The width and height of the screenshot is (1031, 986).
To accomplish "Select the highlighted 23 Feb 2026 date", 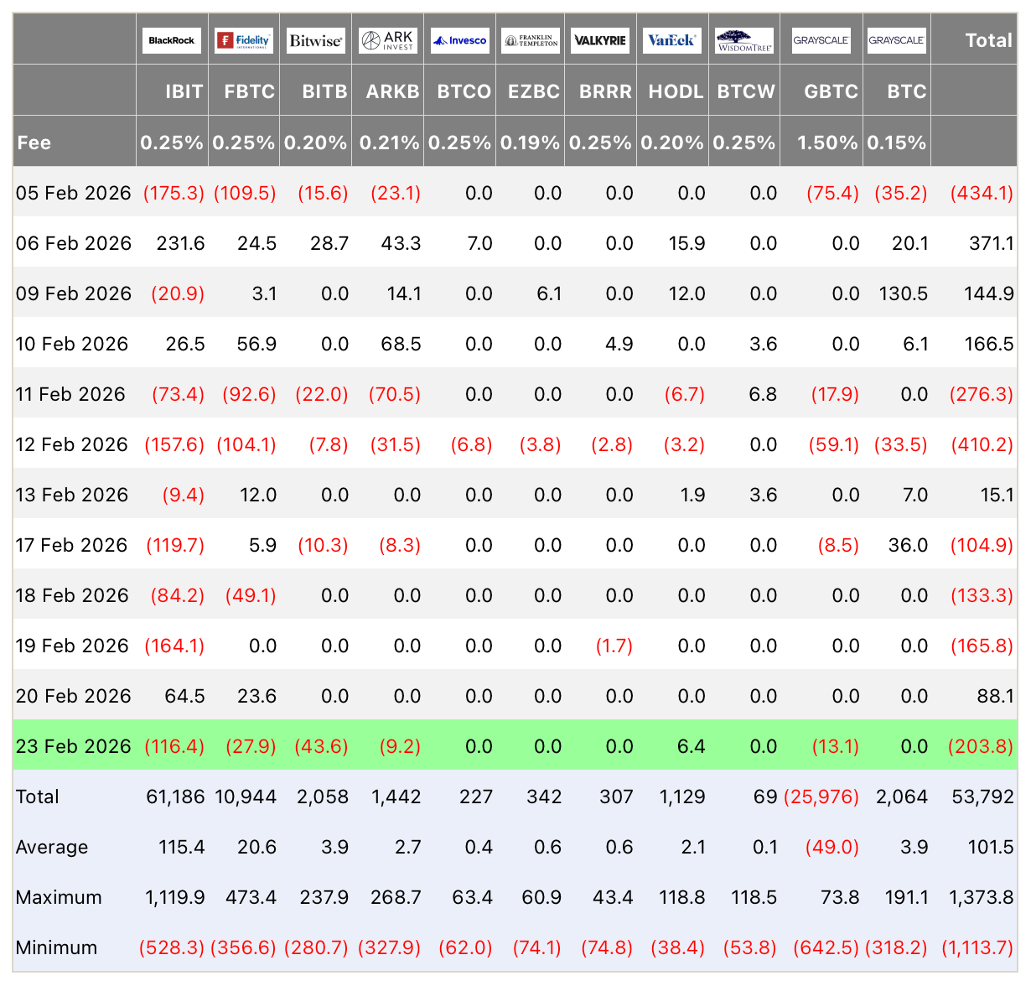I will pos(74,746).
